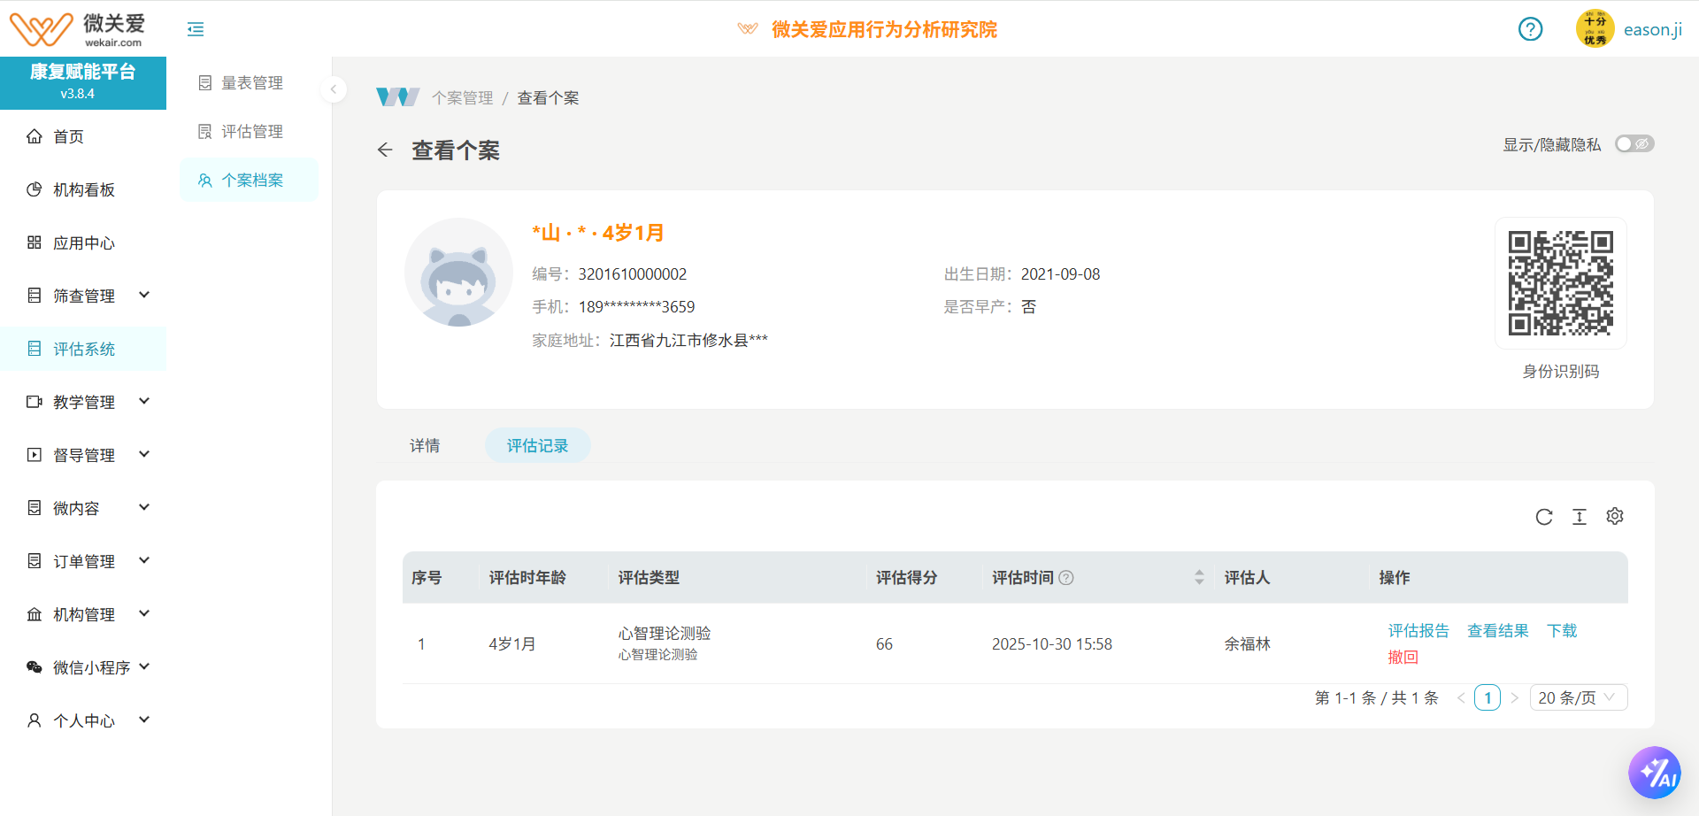Click the back arrow beside 查看个案
Viewport: 1699px width, 816px height.
click(385, 150)
